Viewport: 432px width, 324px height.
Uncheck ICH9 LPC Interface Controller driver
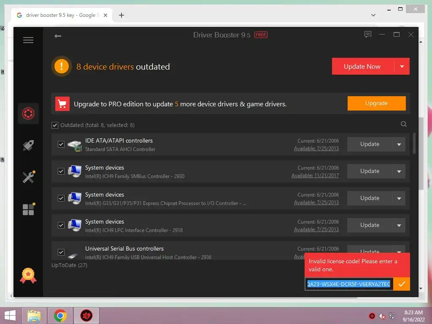[x=61, y=225]
